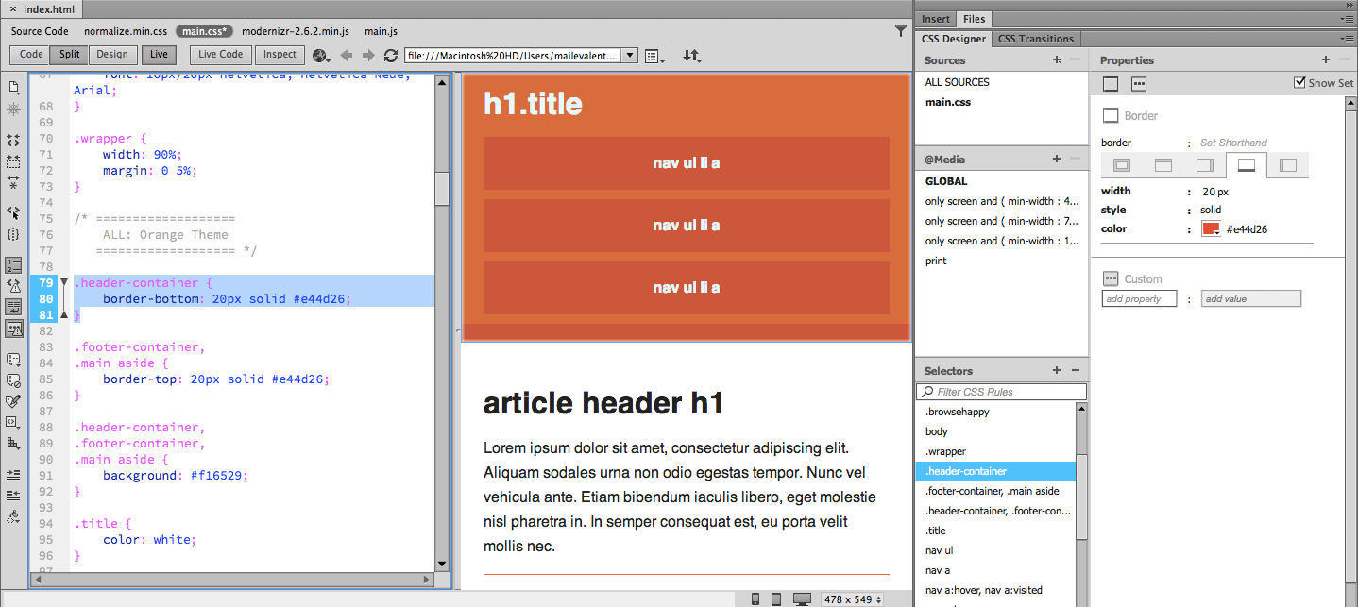The image size is (1358, 607).
Task: Open the Files panel tab
Action: (x=974, y=19)
